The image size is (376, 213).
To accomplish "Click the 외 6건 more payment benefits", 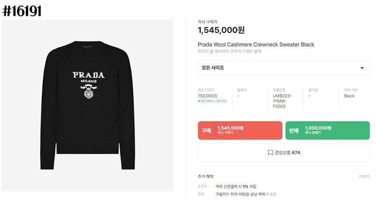I will pyautogui.click(x=271, y=194).
